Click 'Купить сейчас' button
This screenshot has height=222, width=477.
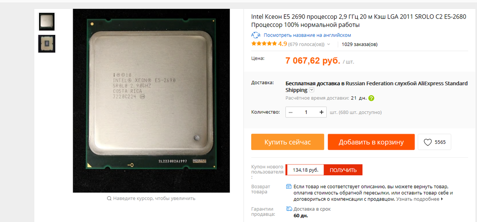coord(288,142)
